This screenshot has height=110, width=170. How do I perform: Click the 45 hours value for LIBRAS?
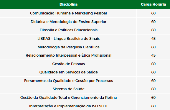click(x=153, y=39)
